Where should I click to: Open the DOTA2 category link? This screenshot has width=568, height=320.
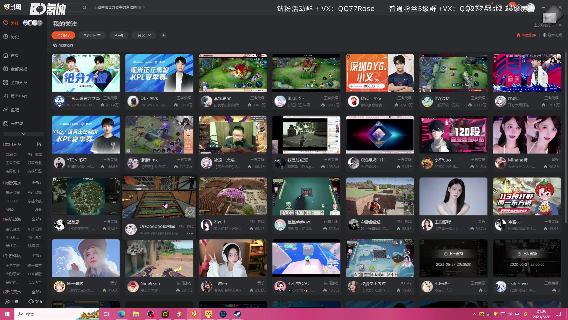pyautogui.click(x=12, y=201)
